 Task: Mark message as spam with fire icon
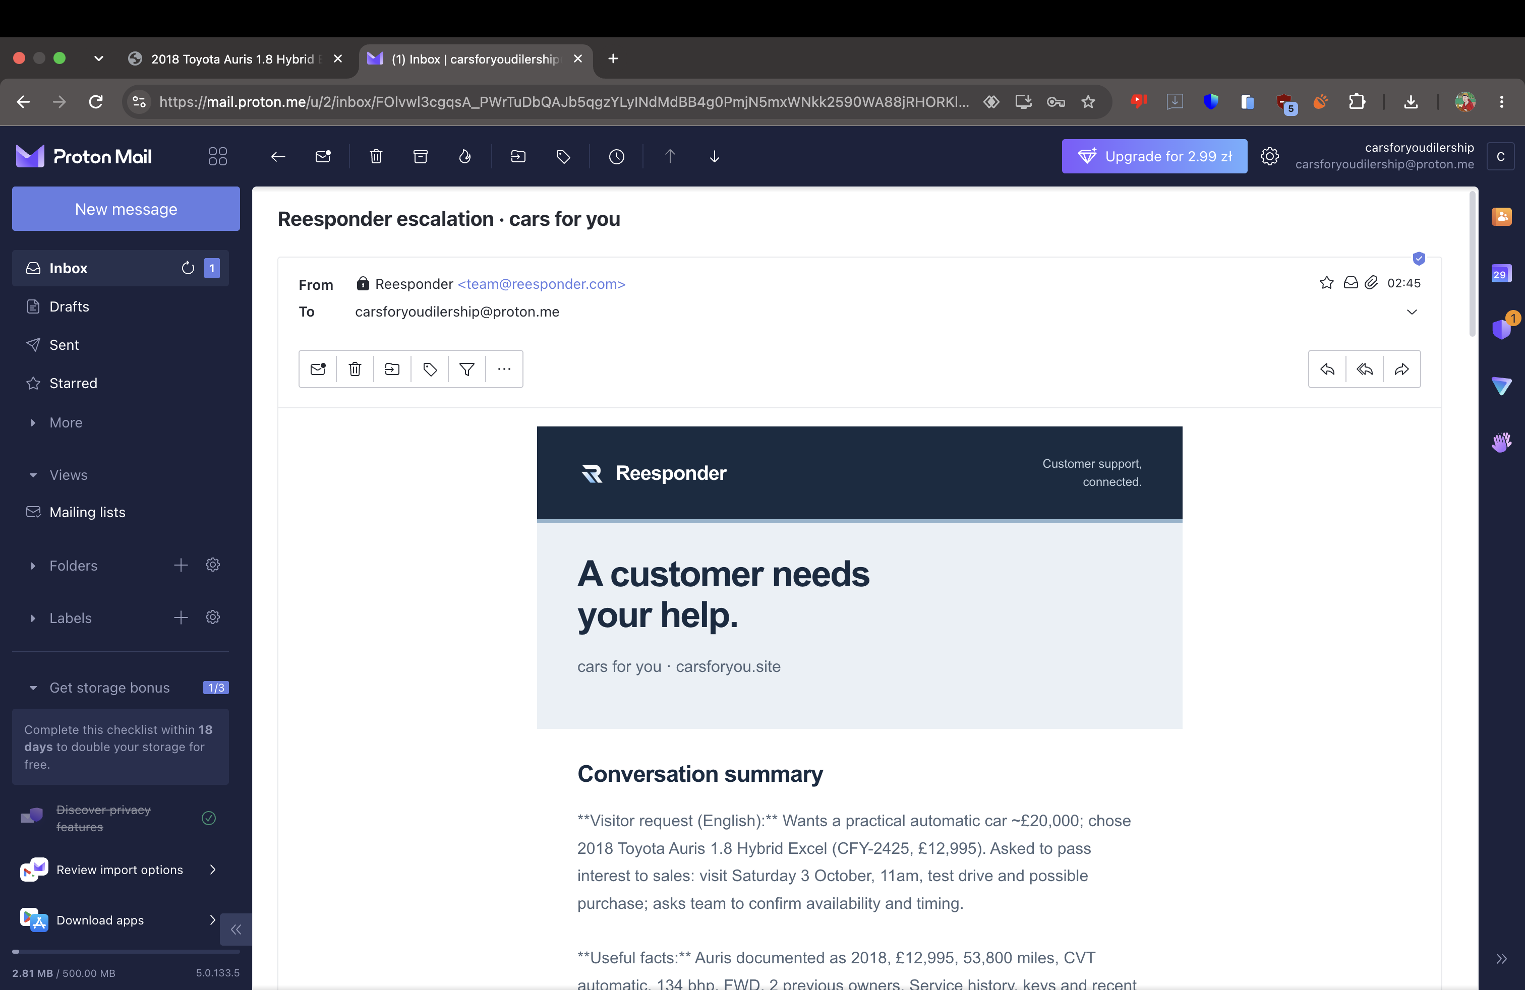(x=465, y=156)
